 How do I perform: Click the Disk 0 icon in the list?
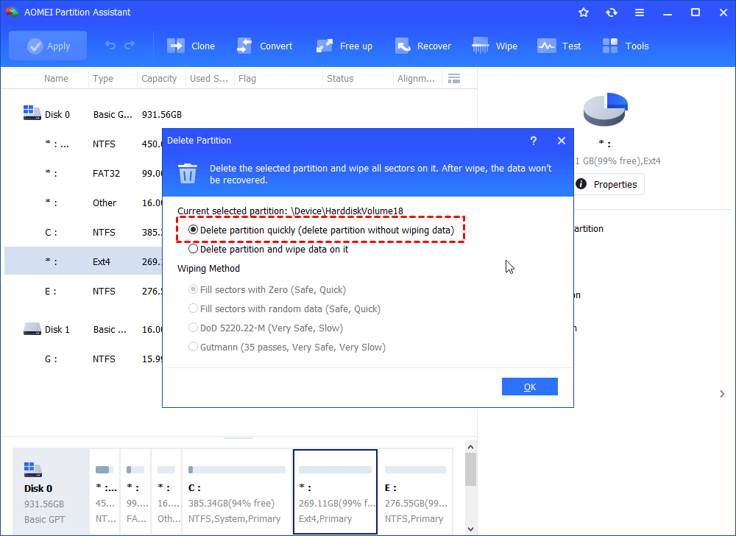click(32, 113)
